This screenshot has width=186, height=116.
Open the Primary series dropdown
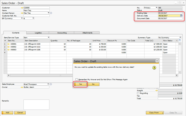(157, 8)
